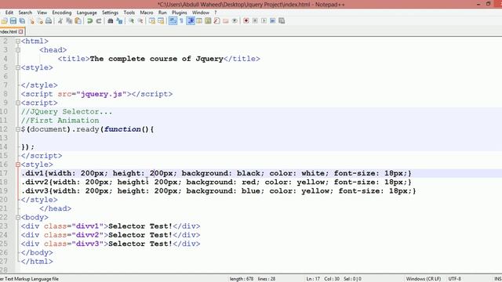Click the 'Ln : 17' position status field

tap(313, 279)
